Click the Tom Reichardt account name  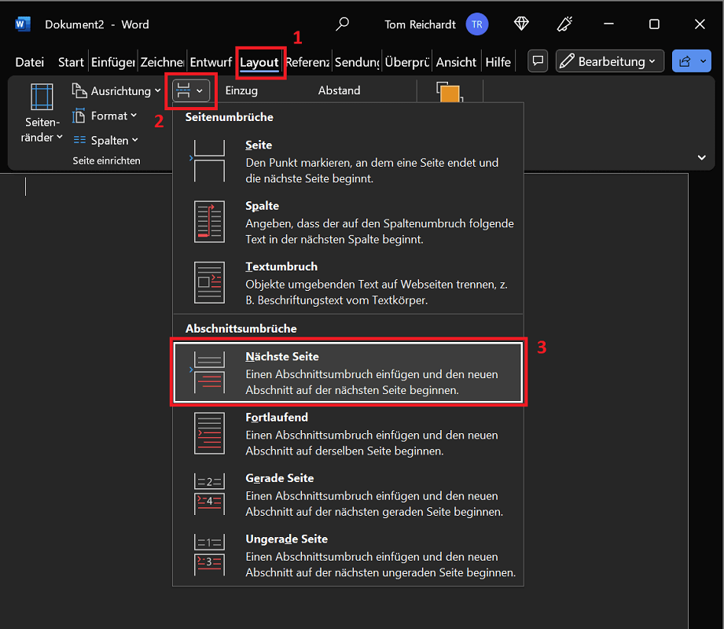point(421,24)
